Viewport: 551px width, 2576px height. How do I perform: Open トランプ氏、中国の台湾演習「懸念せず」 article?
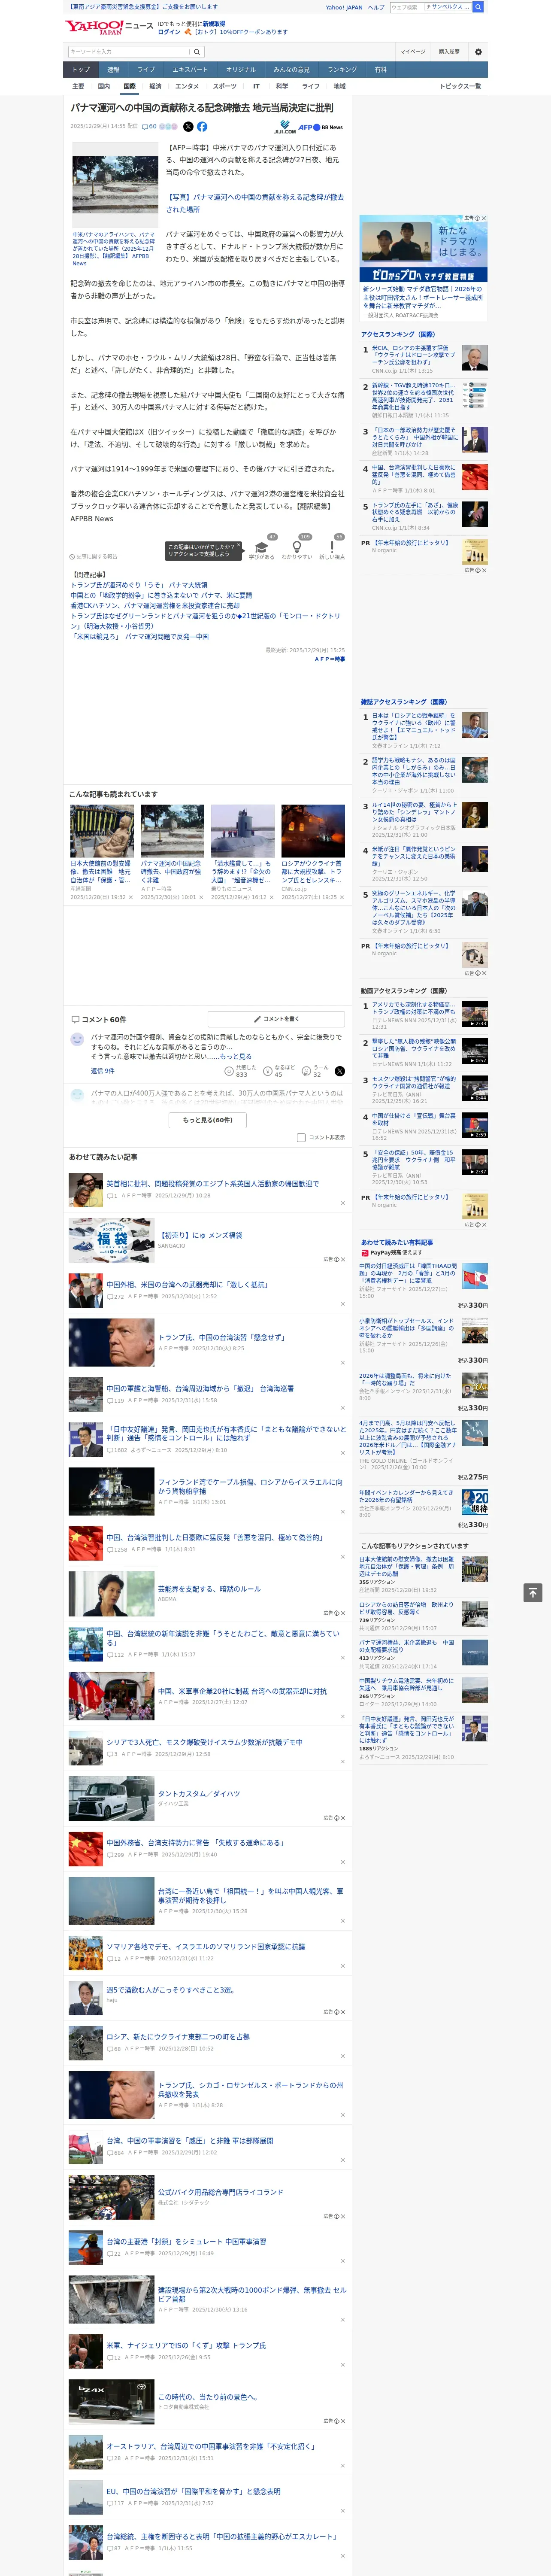(x=221, y=1337)
